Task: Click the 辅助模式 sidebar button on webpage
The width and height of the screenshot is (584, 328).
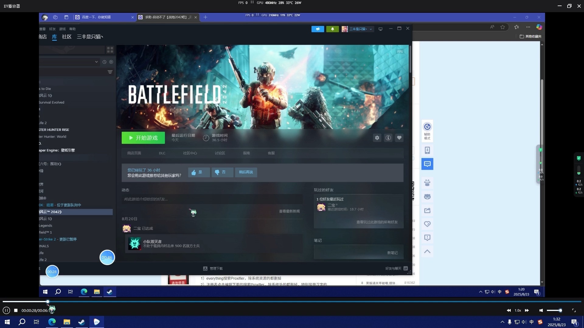Action: coord(427,131)
